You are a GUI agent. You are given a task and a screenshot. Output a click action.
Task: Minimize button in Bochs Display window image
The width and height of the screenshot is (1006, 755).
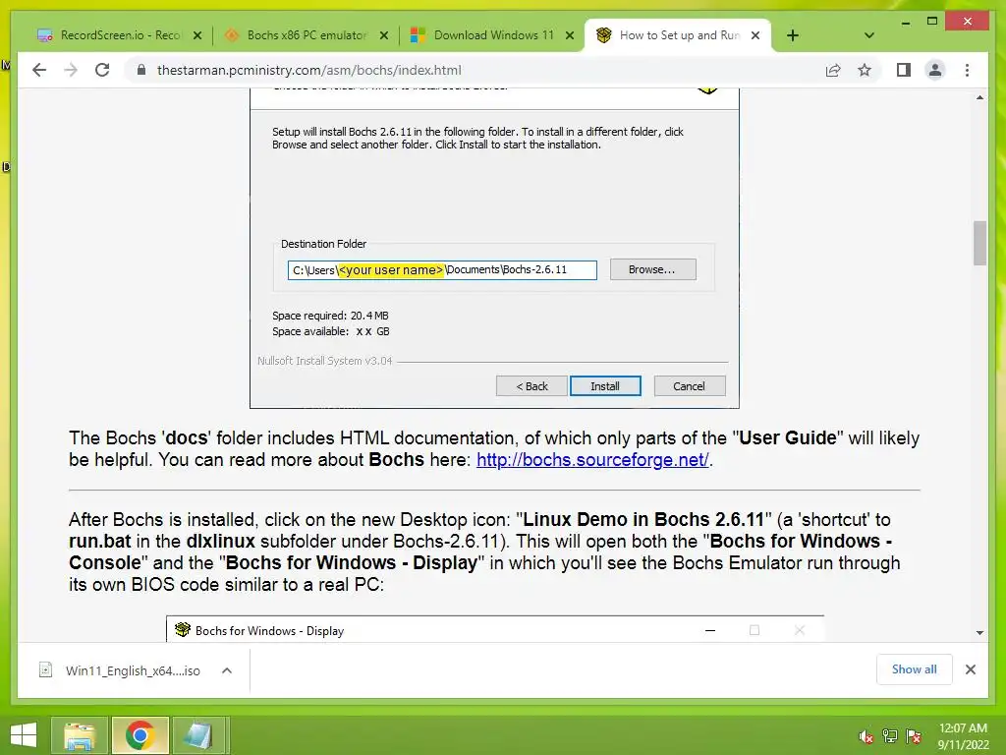[x=710, y=630]
